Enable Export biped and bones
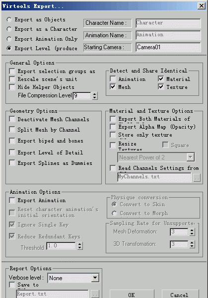This screenshot has height=298, width=208. tap(12, 141)
